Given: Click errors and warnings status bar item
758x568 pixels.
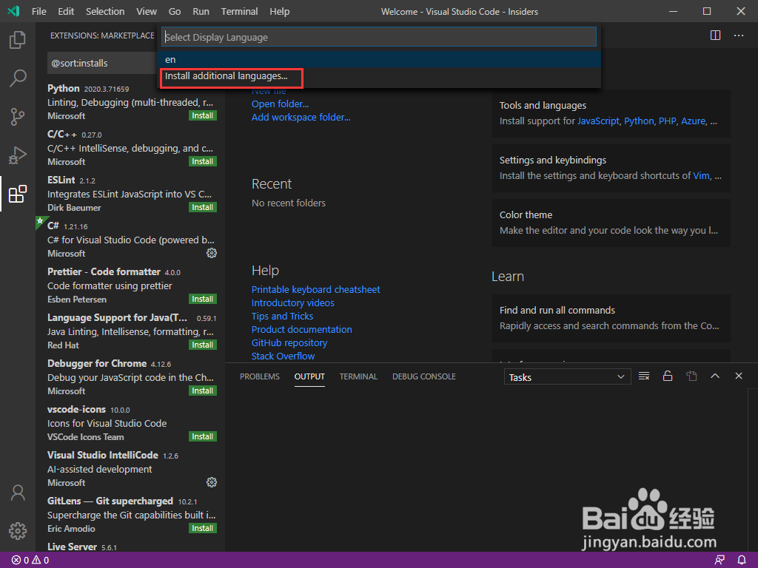Looking at the screenshot, I should 30,561.
